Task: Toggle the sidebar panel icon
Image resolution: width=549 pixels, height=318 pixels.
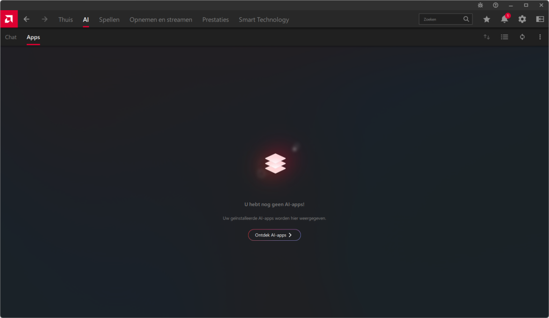Action: (540, 19)
